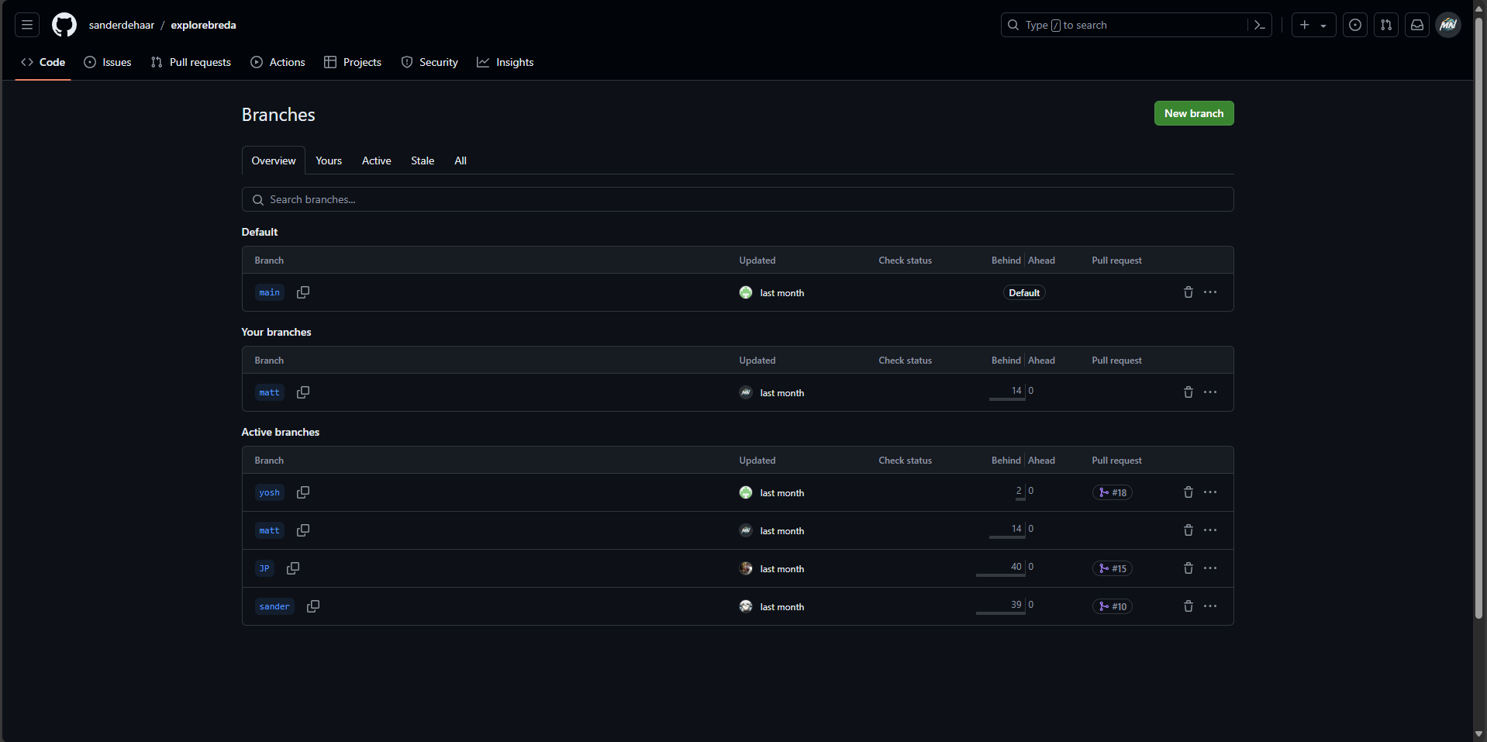
Task: Delete the yosh branch with trash icon
Action: point(1188,492)
